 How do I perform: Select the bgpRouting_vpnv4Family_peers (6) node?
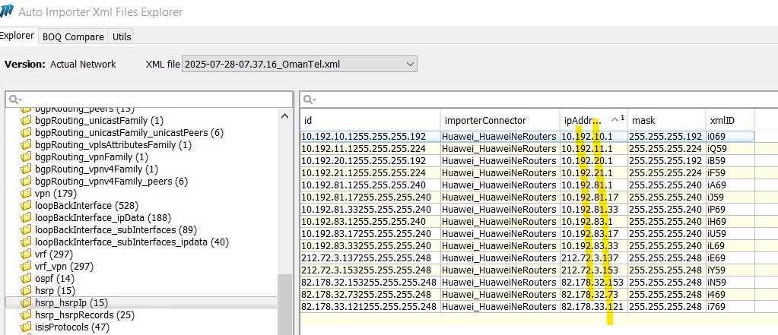pos(111,182)
